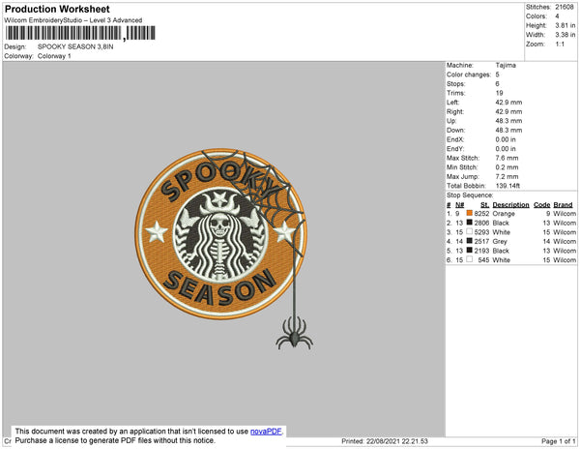Image resolution: width=580 pixels, height=449 pixels.
Task: Click the 'Purchase a license' notice line
Action: [x=115, y=440]
